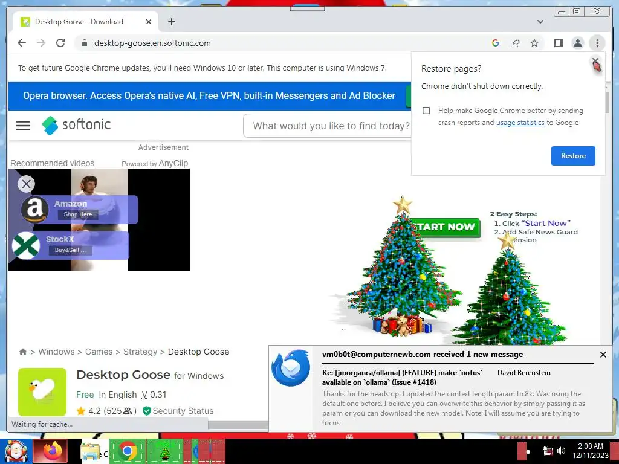Click the address bar URL

[x=152, y=43]
